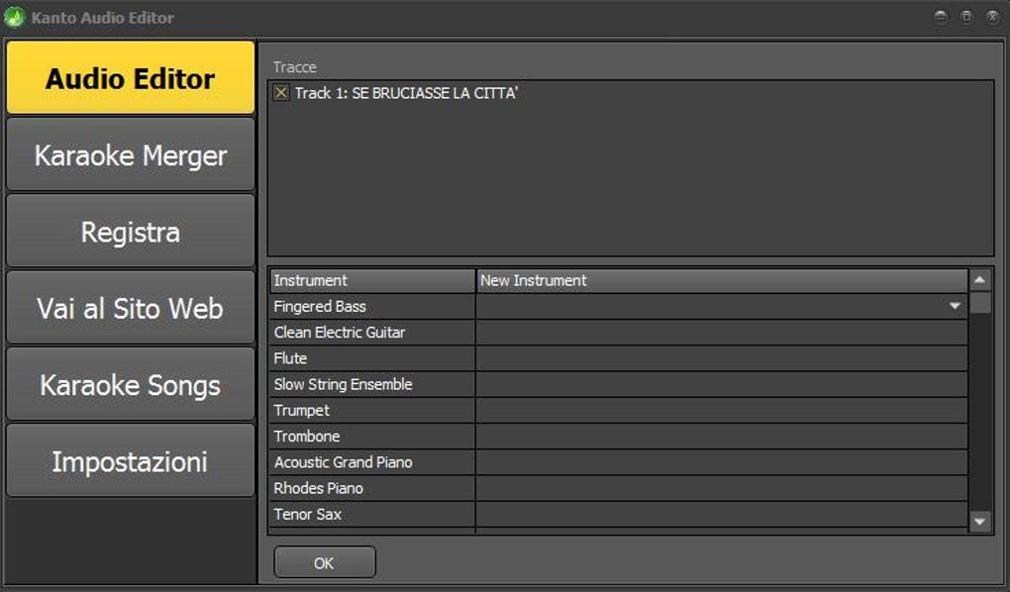
Task: Click the New Instrument column header
Action: (x=722, y=280)
